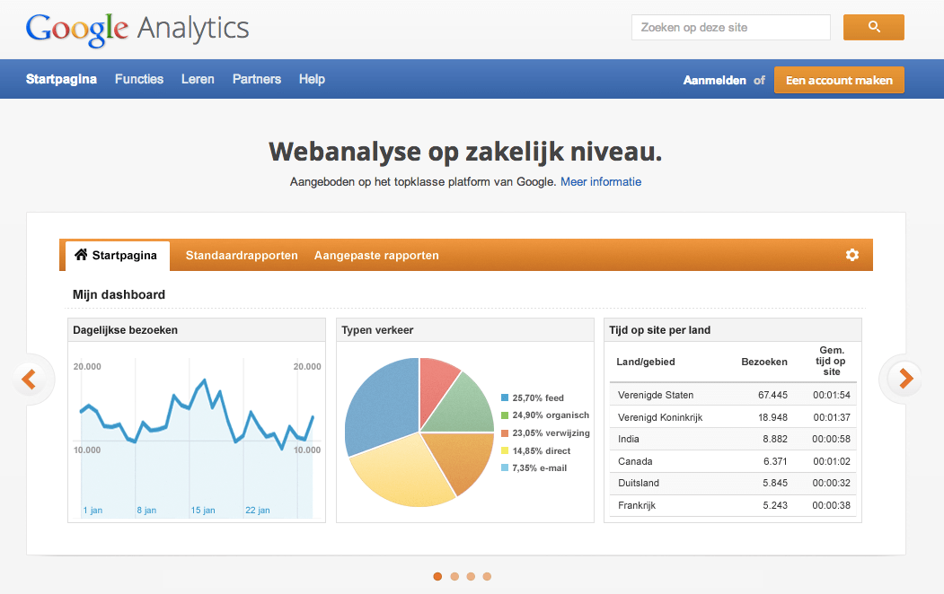The height and width of the screenshot is (594, 944).
Task: Follow the Meer informatie link
Action: coord(601,181)
